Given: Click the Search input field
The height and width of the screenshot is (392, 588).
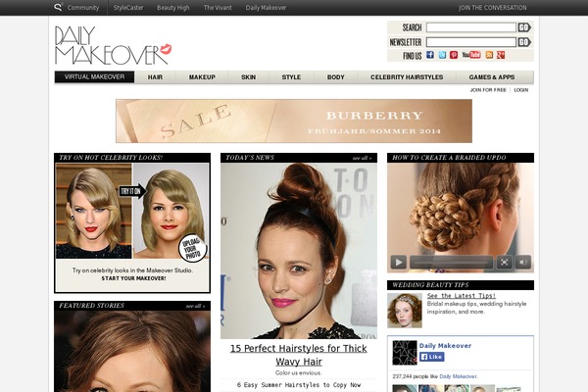Looking at the screenshot, I should click(471, 27).
